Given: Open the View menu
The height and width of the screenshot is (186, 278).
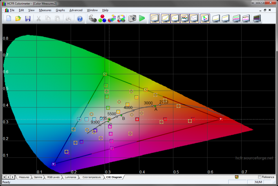Looking at the screenshot, I should pyautogui.click(x=31, y=10).
